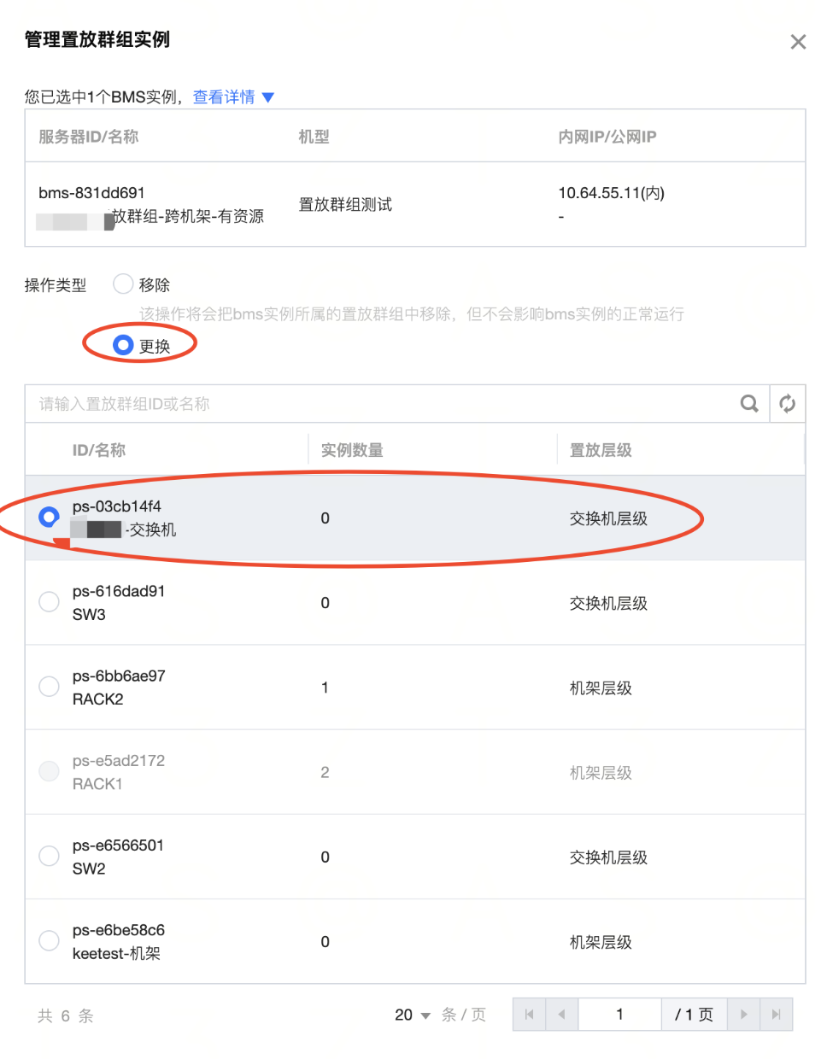Choose placement group ps-6bb6ae97 RACK2
Viewport: 827px width, 1059px height.
pos(50,687)
